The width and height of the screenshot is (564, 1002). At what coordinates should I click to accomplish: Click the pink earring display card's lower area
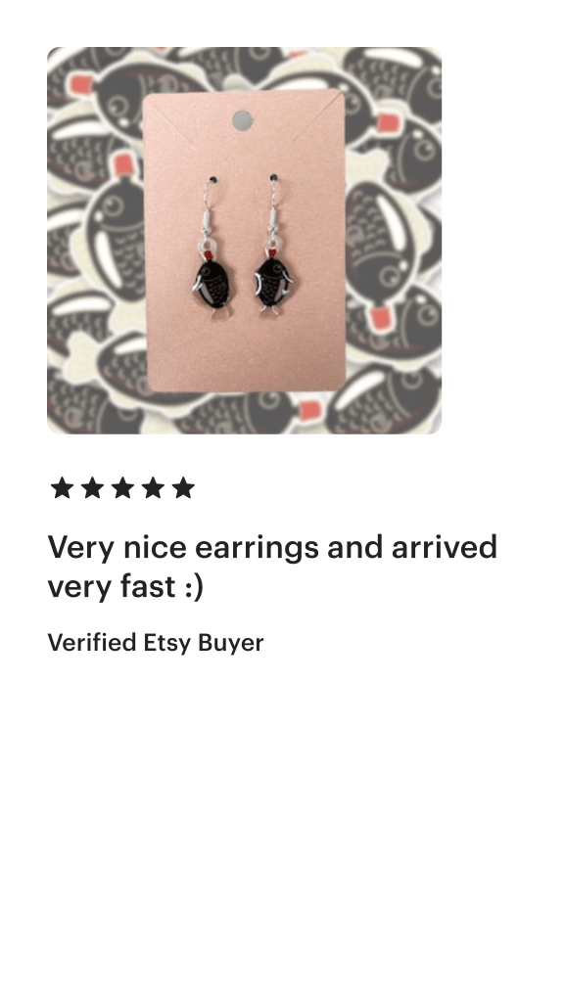point(246,354)
